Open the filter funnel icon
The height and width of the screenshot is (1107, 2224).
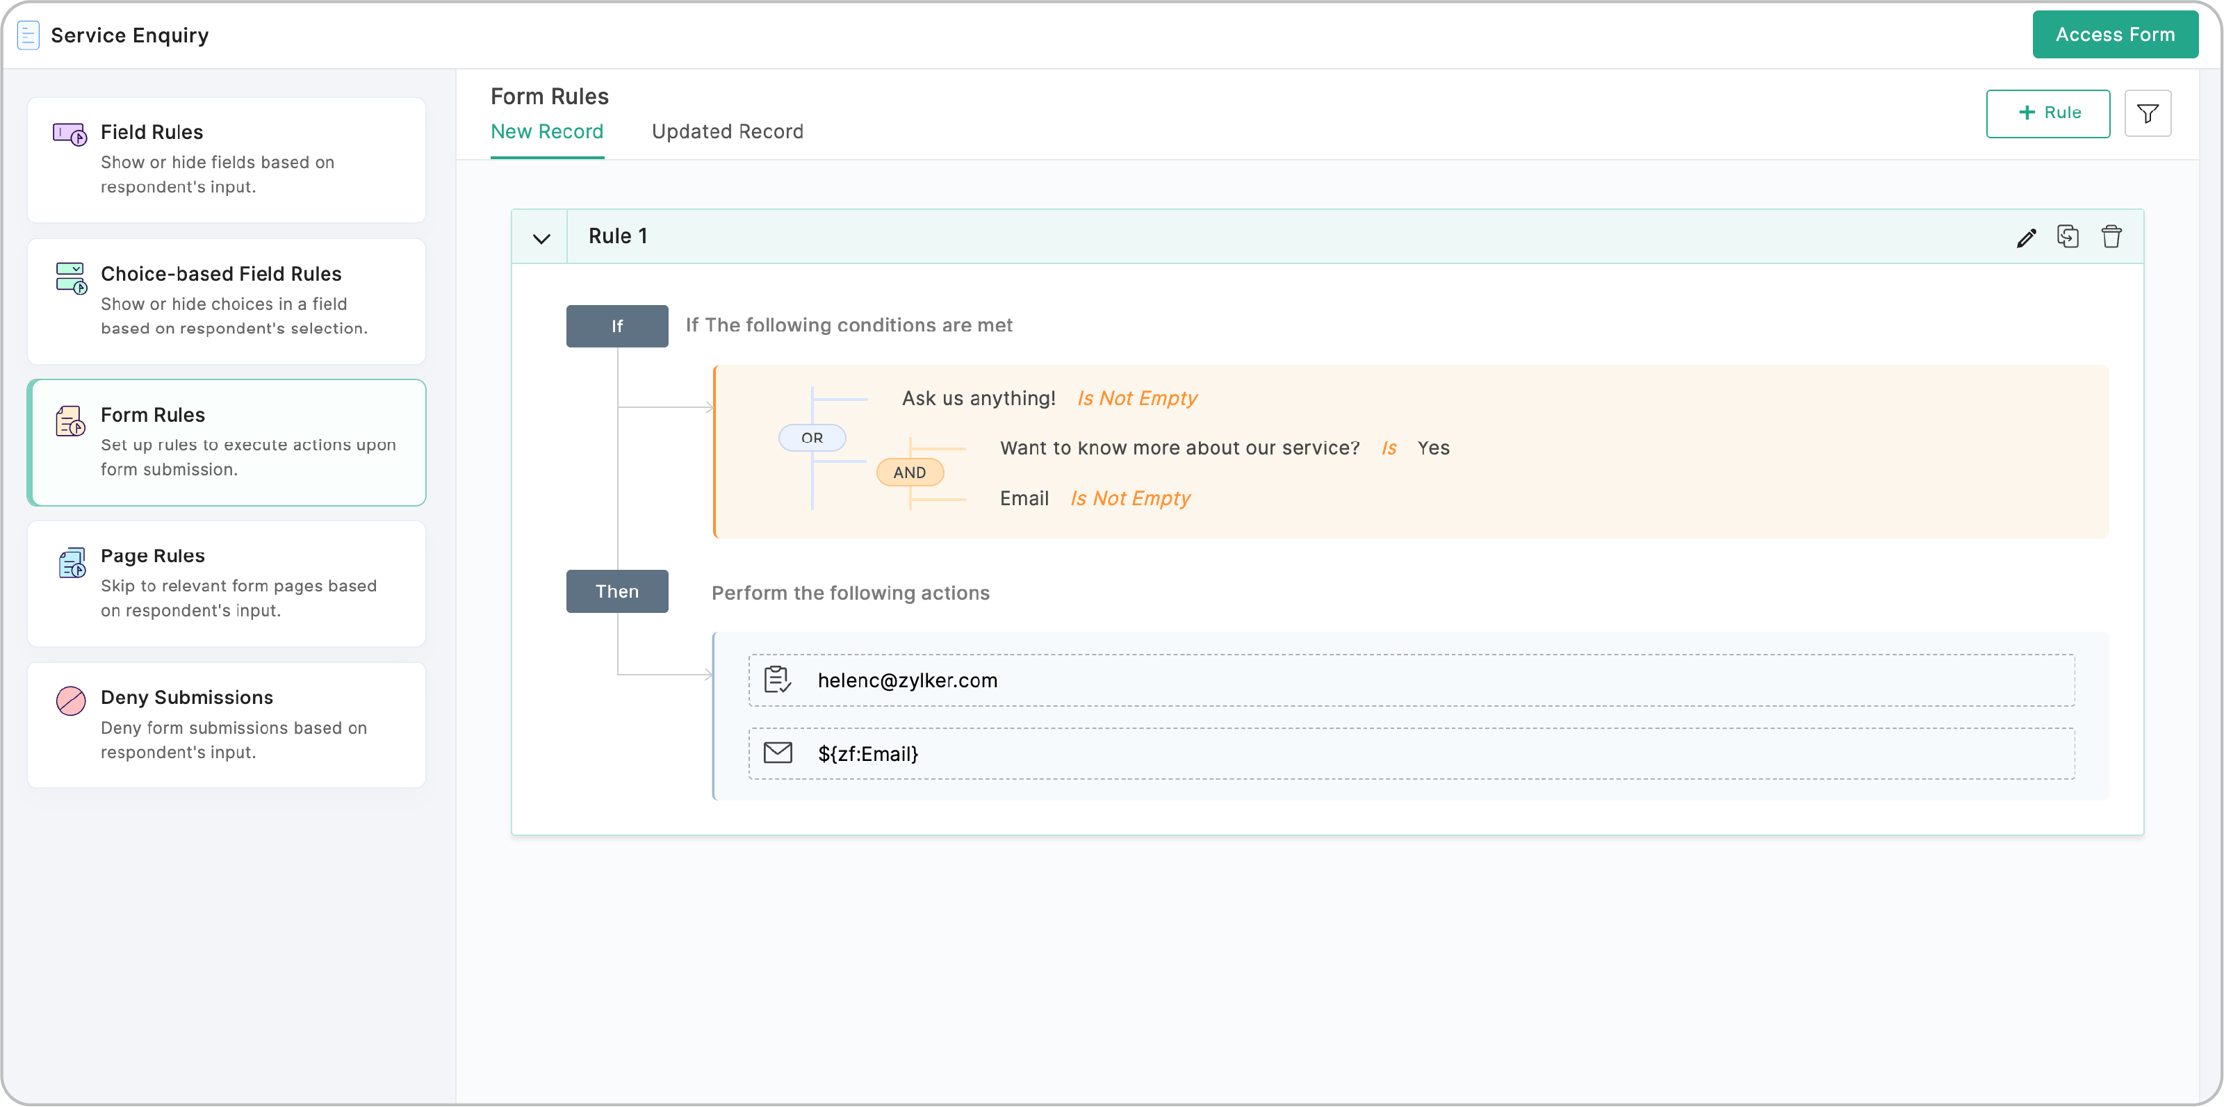click(x=2147, y=113)
